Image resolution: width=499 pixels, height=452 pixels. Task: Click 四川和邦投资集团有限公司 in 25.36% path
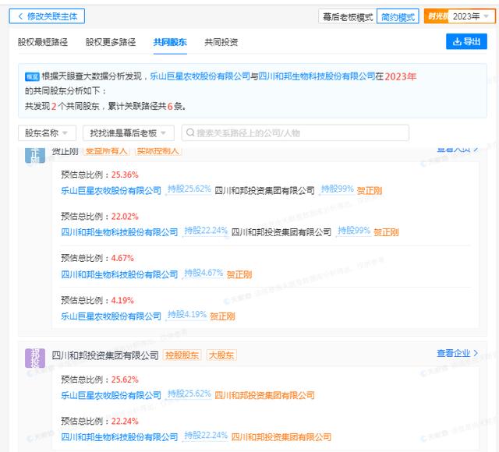click(264, 190)
